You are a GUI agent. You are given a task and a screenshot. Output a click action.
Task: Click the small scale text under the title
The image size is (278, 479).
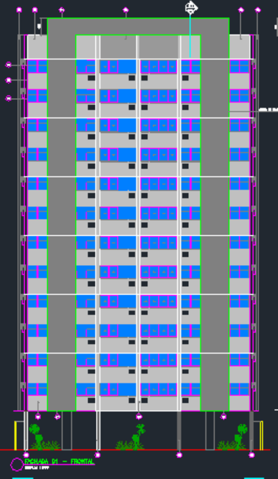(36, 468)
